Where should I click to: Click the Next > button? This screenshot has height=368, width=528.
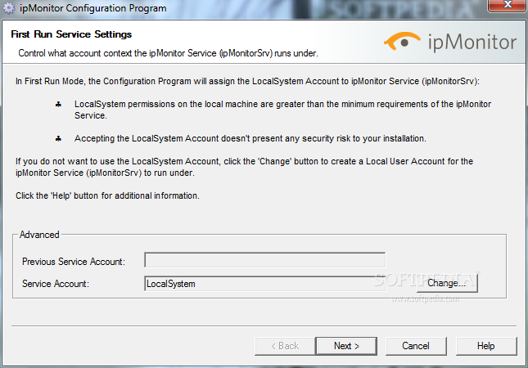click(346, 346)
